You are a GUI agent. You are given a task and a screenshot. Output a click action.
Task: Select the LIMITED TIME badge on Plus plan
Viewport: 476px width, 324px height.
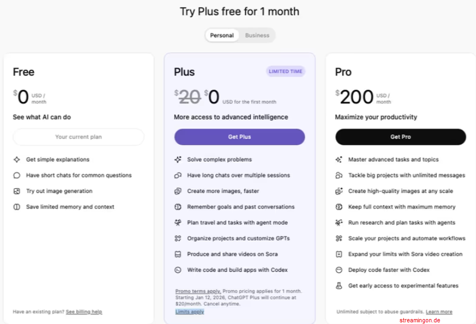[286, 71]
